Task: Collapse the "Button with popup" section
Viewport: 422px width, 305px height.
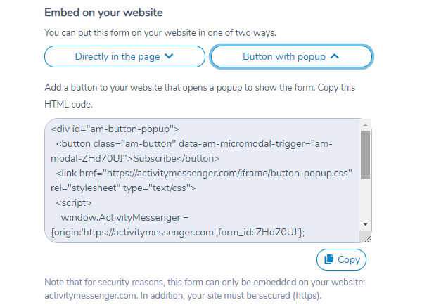Action: pyautogui.click(x=291, y=56)
